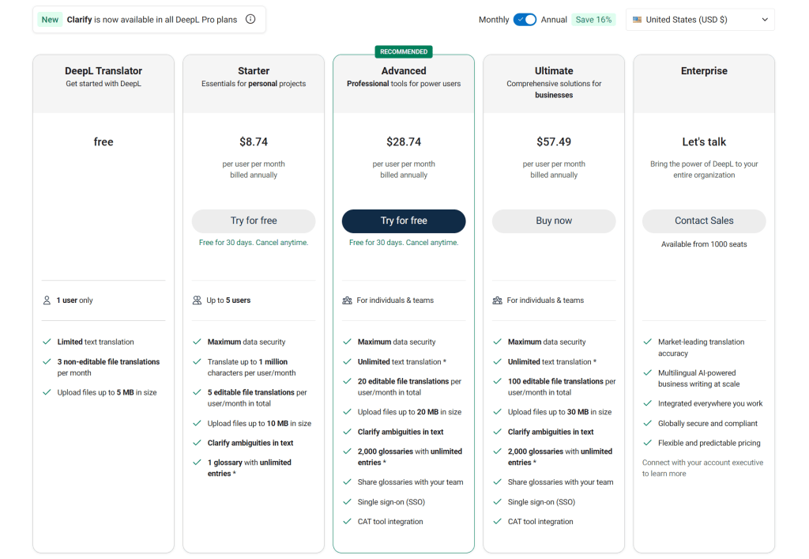The height and width of the screenshot is (559, 809).
Task: Click the info icon beside the Clarify announcement
Action: coord(250,19)
